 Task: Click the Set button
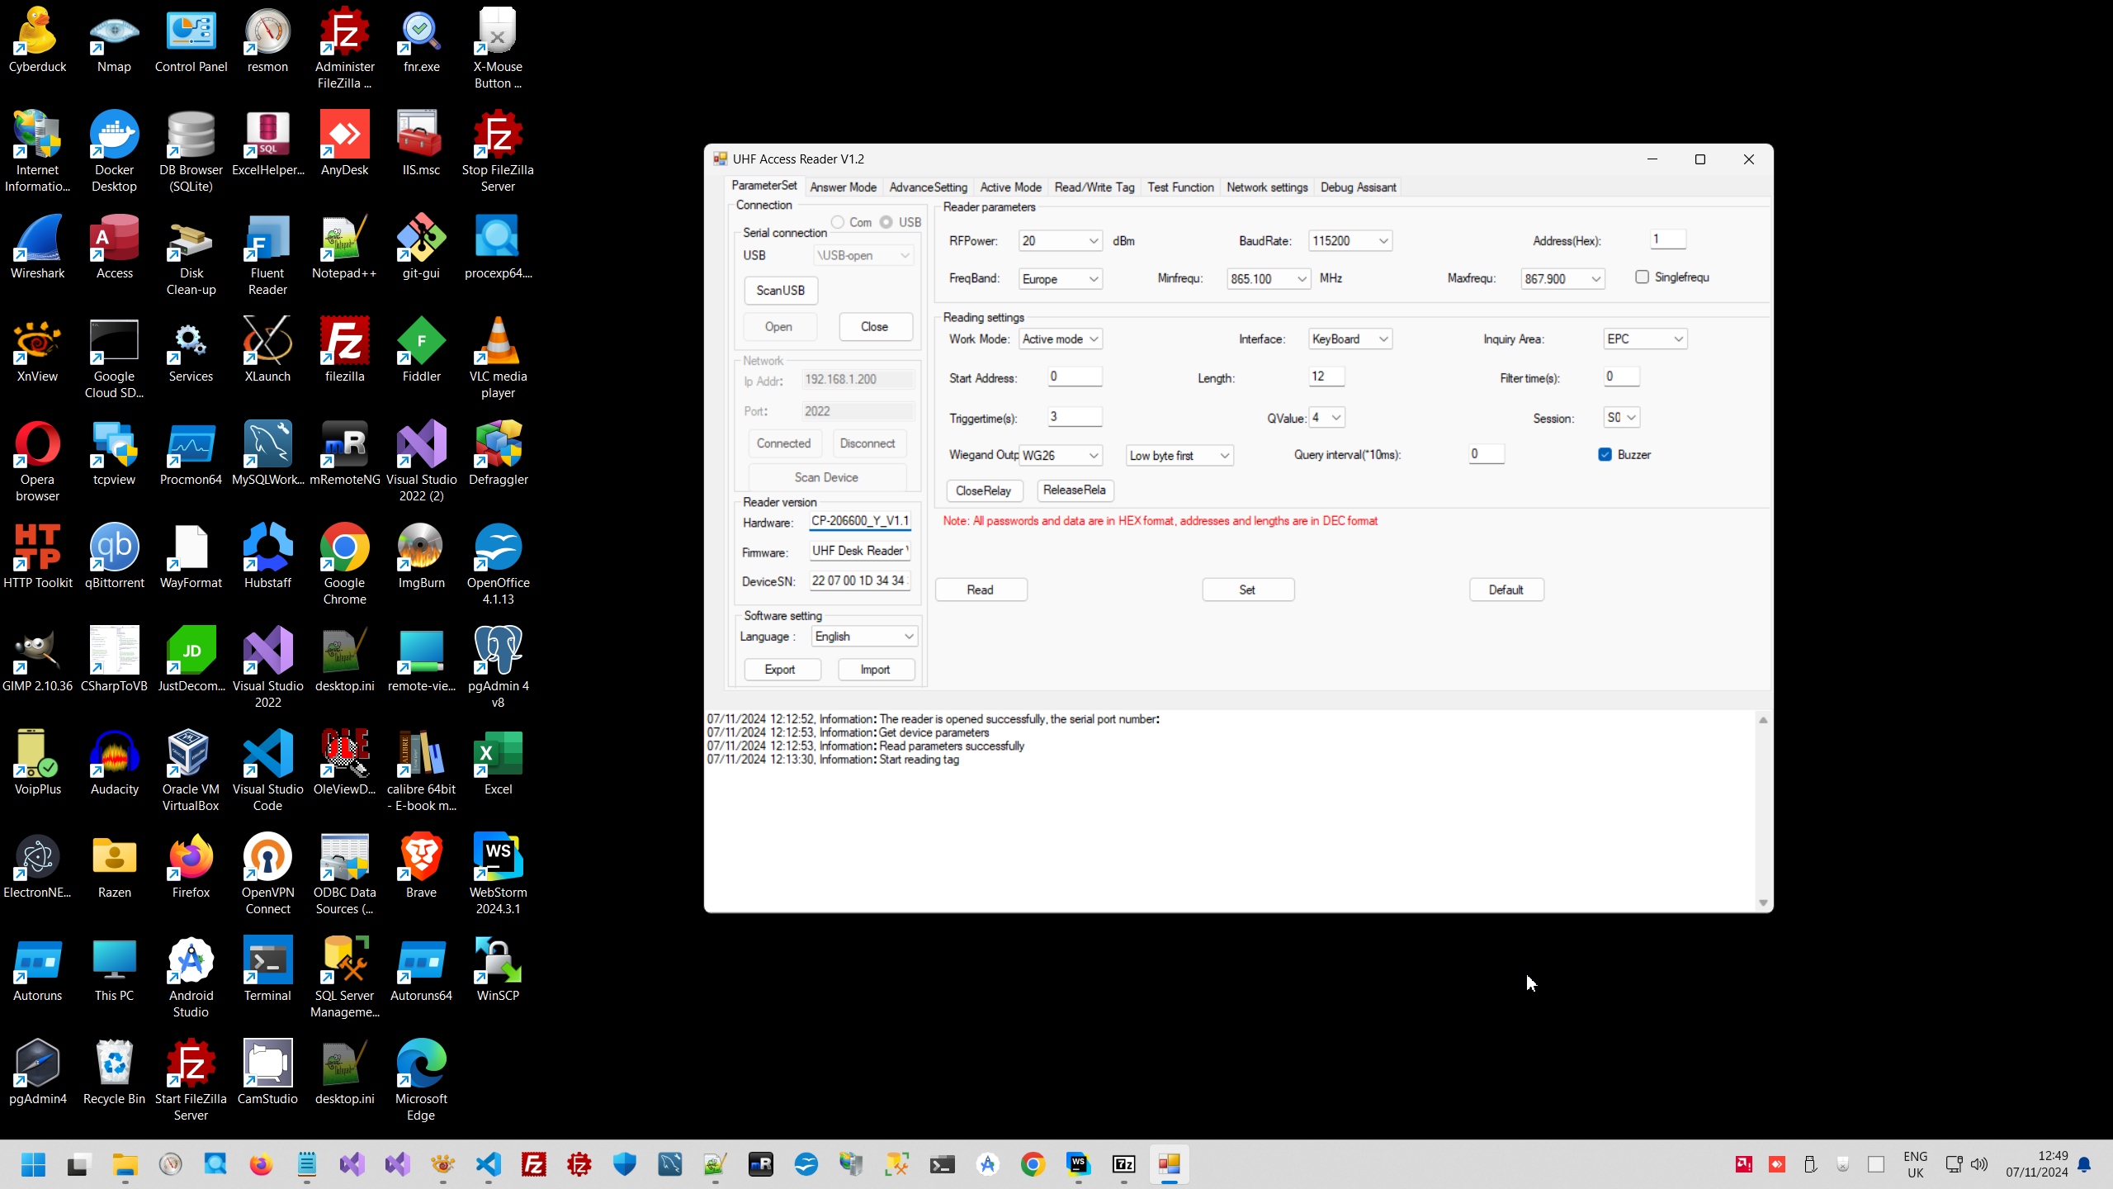tap(1247, 590)
